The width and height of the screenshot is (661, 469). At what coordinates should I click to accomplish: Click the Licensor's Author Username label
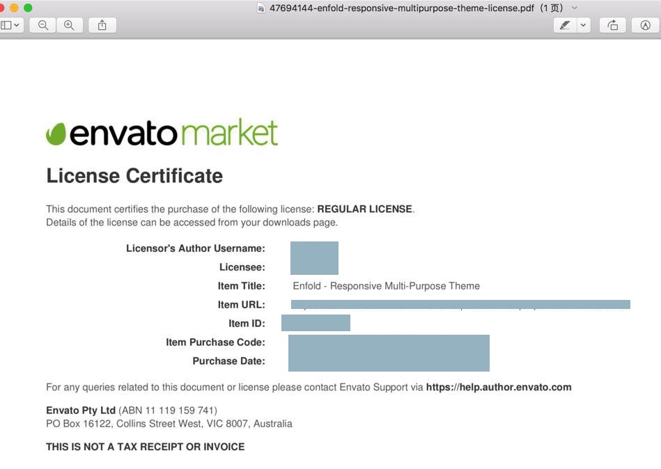pos(196,248)
